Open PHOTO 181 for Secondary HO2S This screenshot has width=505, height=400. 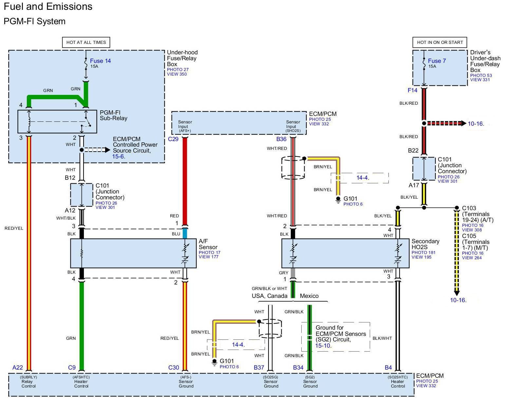click(x=423, y=253)
